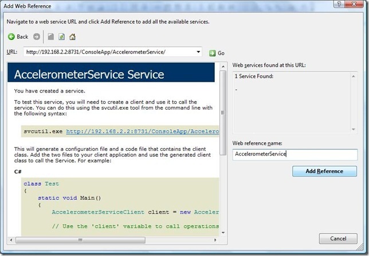This screenshot has width=369, height=256.
Task: Click the horizontal scrollbar thumb in browser pane
Action: tap(80, 240)
